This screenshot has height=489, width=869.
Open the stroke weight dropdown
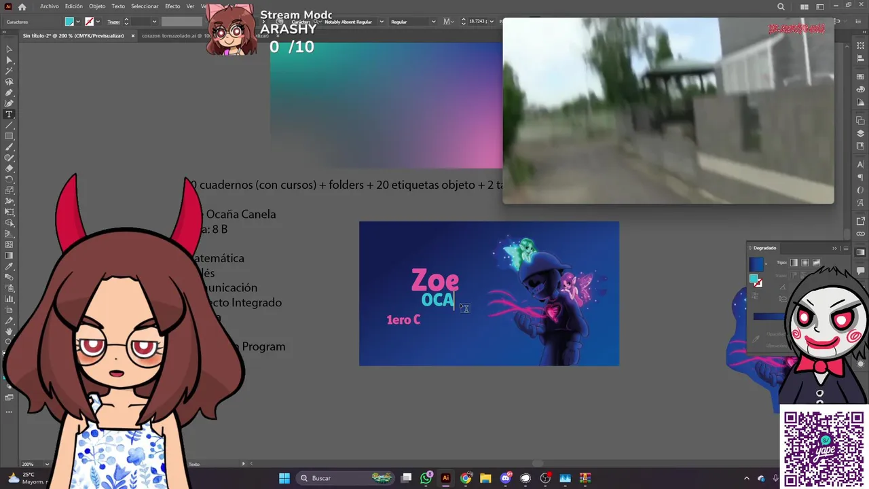coord(154,22)
